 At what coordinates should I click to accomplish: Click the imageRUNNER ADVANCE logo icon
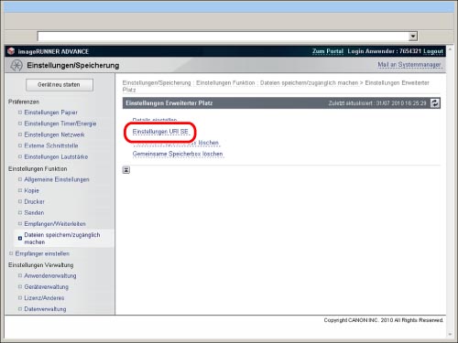[x=11, y=51]
